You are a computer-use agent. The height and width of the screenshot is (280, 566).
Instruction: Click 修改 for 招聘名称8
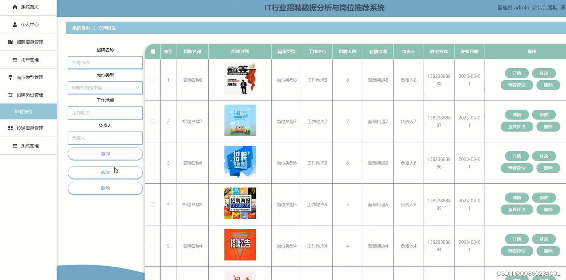[544, 73]
